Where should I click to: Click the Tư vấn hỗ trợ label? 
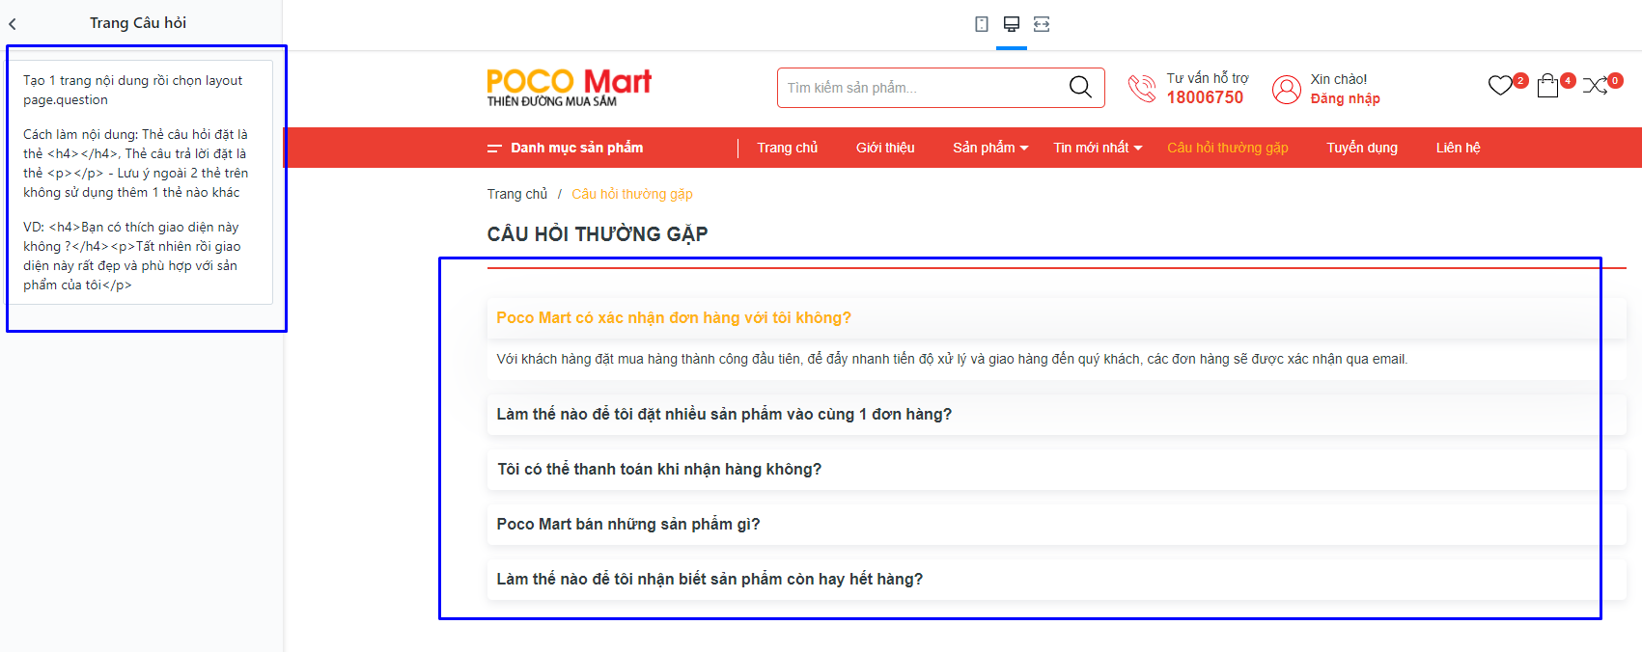(x=1208, y=78)
